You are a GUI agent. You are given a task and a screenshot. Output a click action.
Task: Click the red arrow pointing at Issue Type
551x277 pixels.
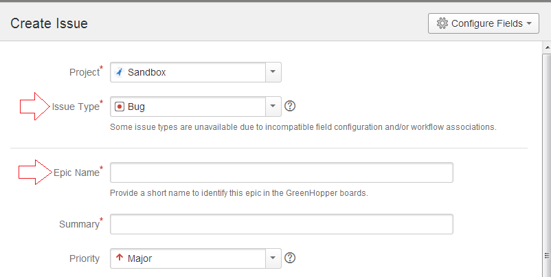[35, 106]
